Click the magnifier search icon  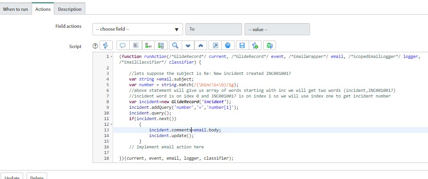click(x=175, y=45)
